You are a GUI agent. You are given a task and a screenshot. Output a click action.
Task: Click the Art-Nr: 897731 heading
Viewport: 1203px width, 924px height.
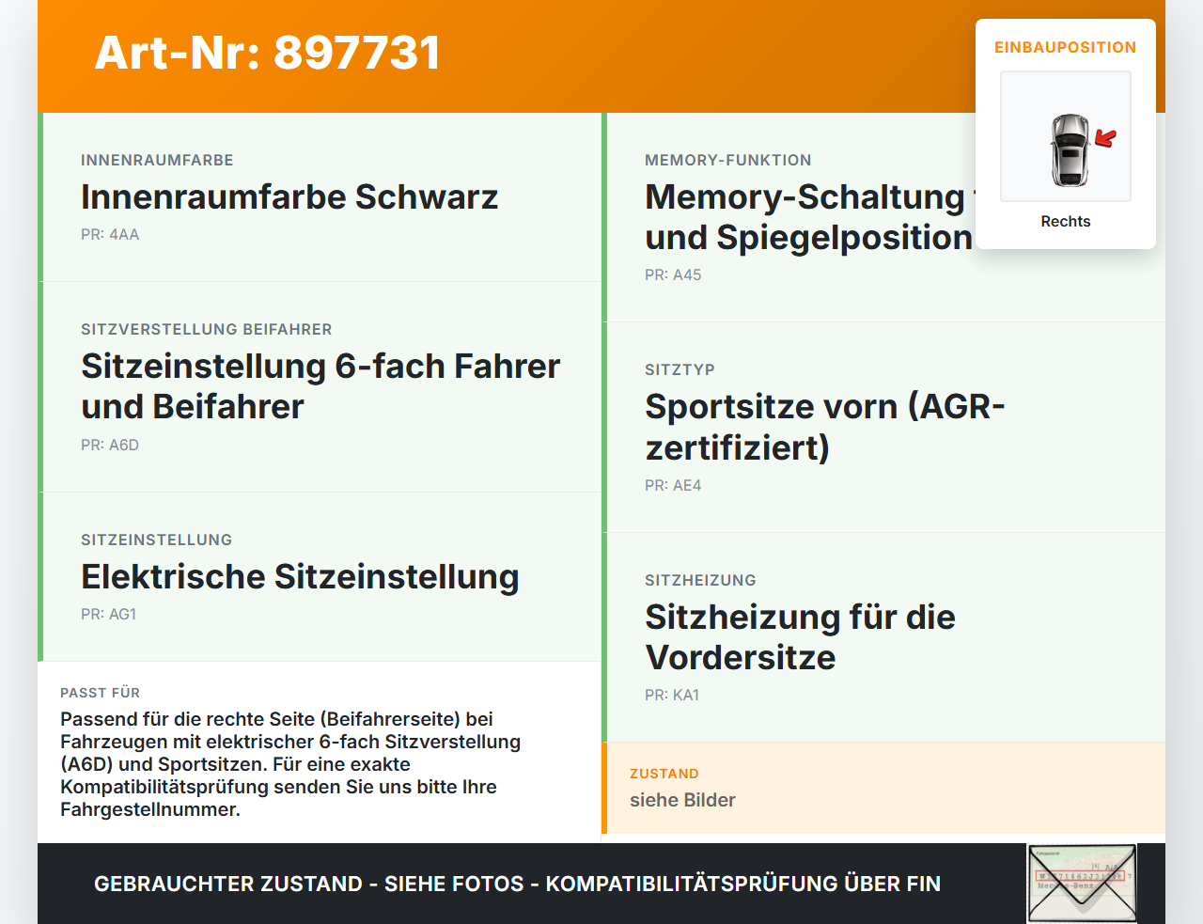(268, 53)
